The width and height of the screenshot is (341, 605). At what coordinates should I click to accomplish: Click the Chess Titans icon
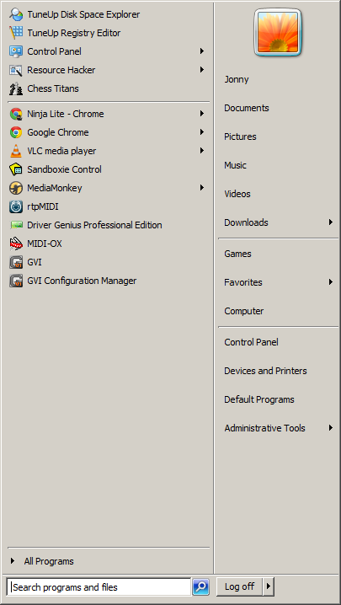(x=16, y=88)
